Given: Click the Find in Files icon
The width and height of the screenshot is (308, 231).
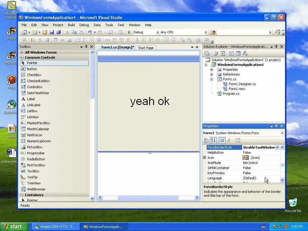Looking at the screenshot, I should [213, 32].
